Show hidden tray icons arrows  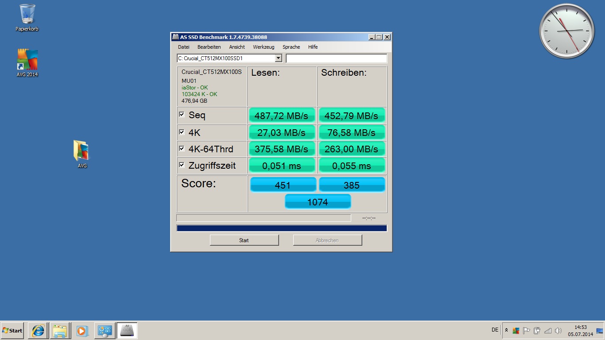coord(506,330)
